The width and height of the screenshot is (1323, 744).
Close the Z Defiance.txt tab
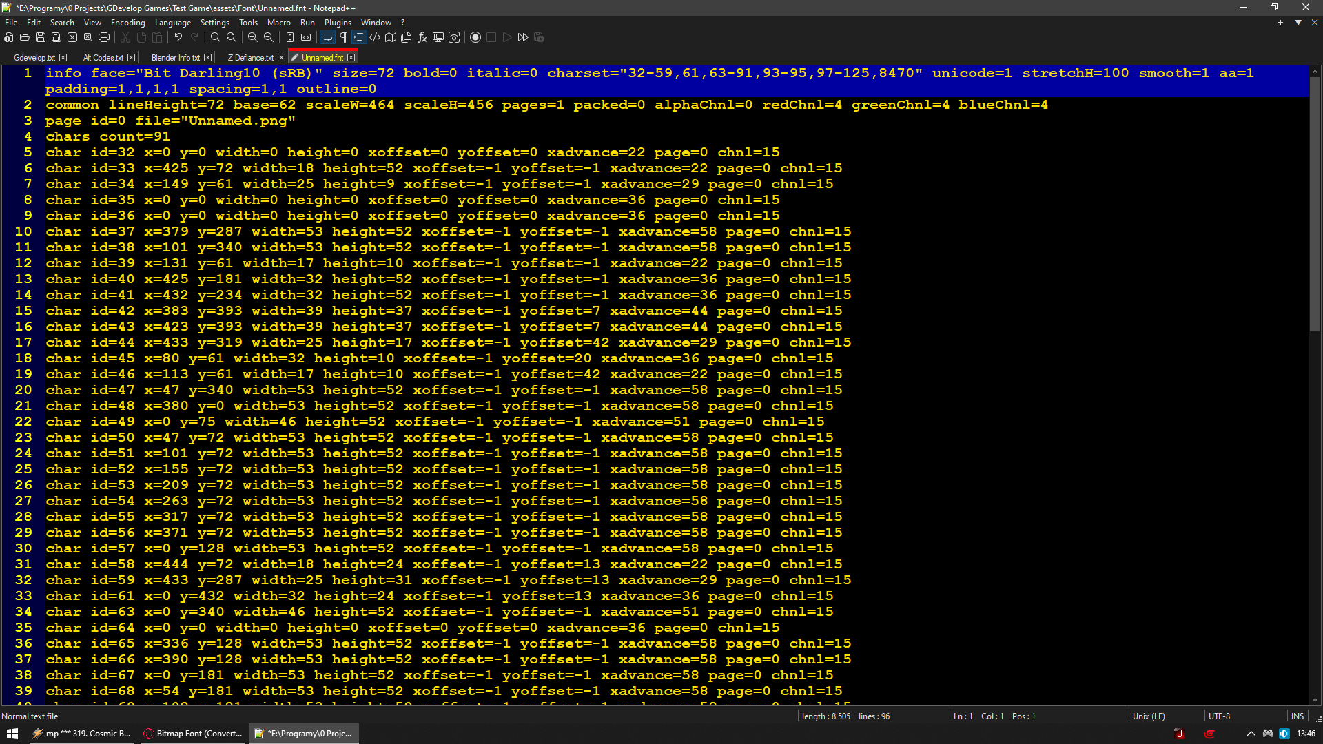tap(281, 58)
